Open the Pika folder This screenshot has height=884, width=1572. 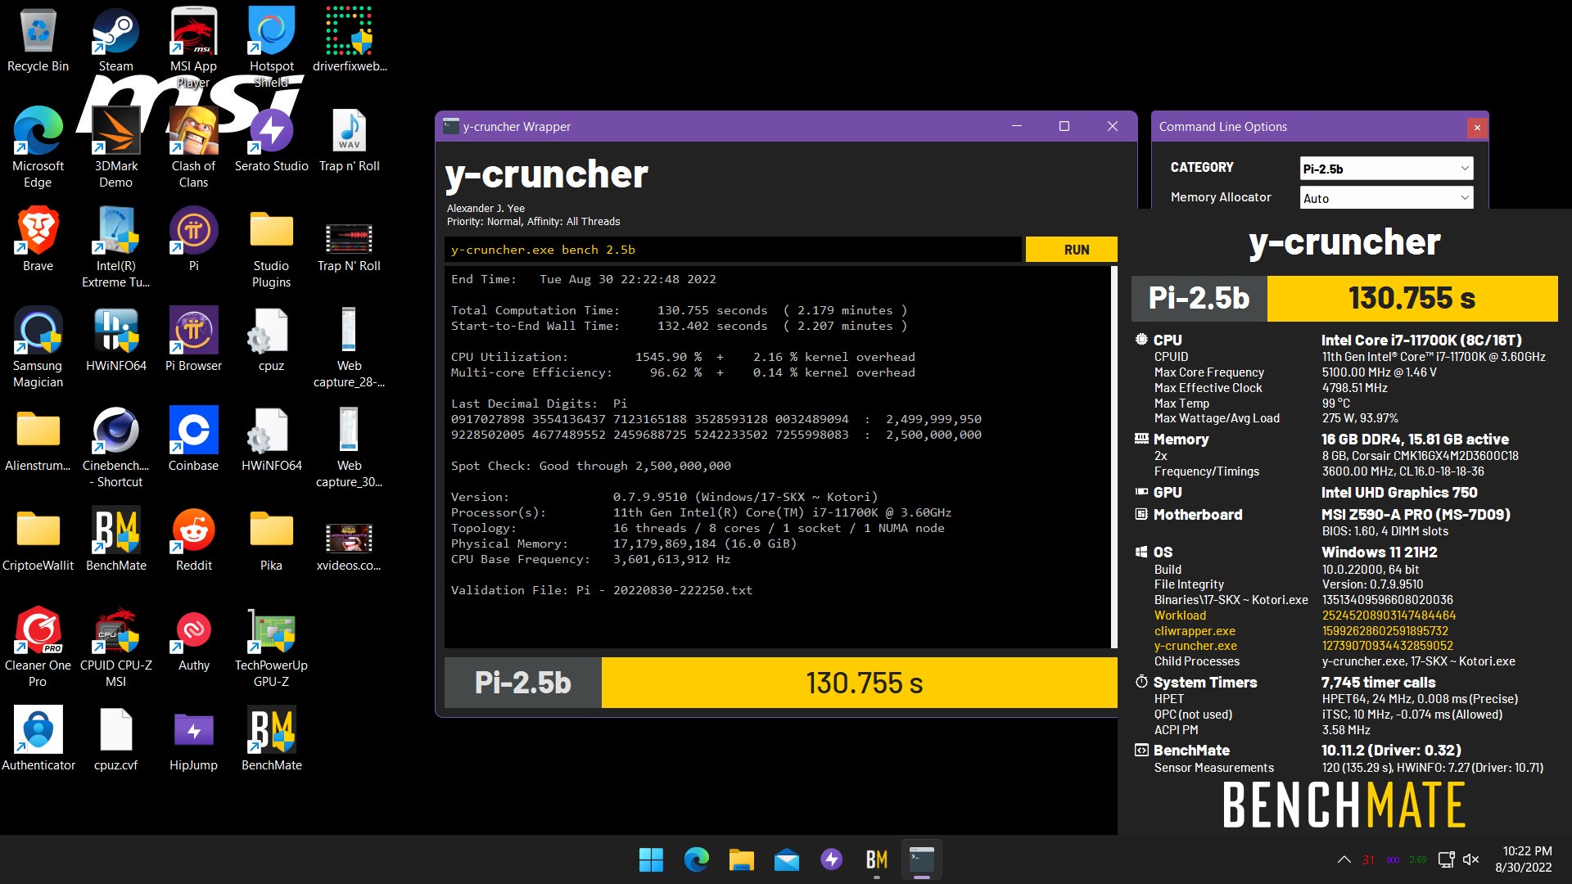pyautogui.click(x=271, y=540)
